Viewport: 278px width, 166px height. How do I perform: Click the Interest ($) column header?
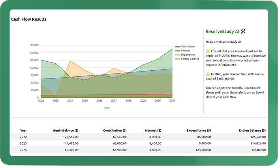coord(153,130)
